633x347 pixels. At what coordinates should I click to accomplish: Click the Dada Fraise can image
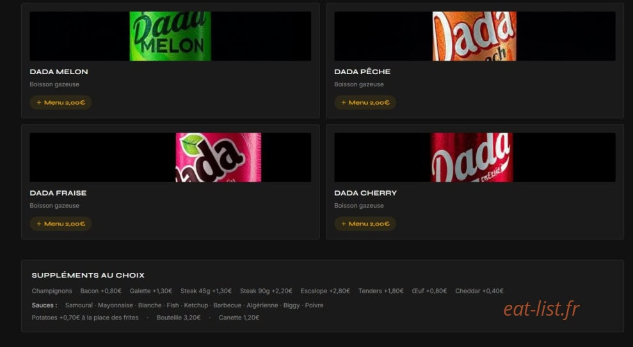[x=218, y=158]
